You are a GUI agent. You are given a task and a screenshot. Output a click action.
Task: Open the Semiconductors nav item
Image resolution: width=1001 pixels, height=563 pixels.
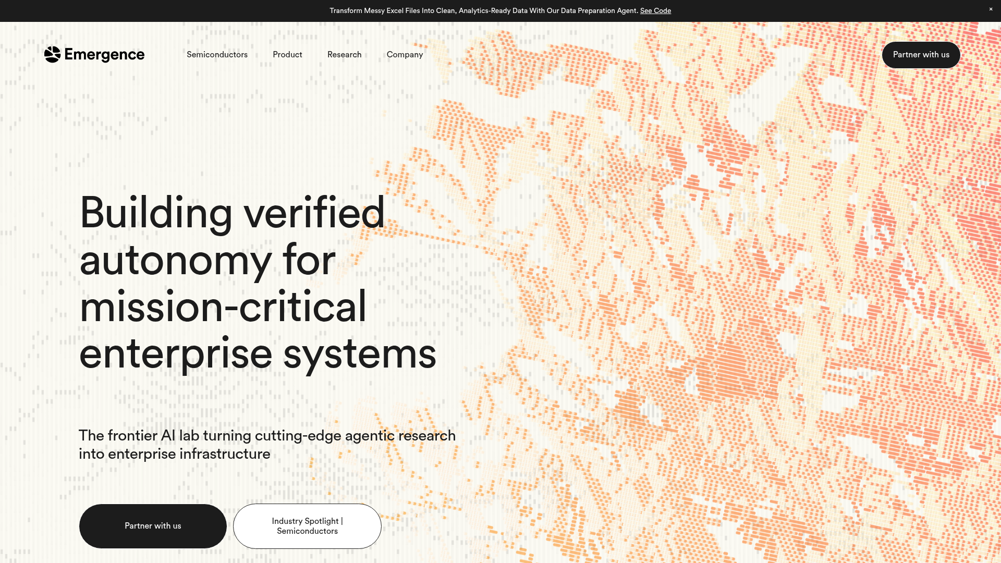(217, 55)
